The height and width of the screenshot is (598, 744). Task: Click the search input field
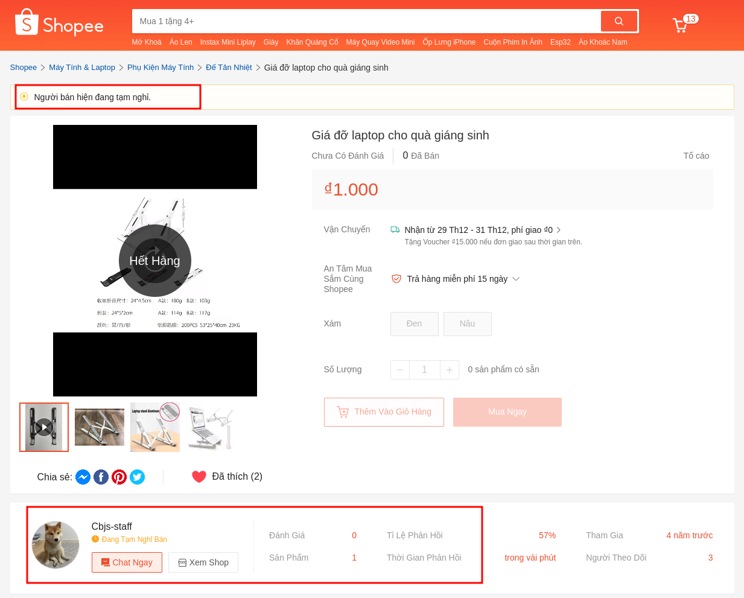366,21
